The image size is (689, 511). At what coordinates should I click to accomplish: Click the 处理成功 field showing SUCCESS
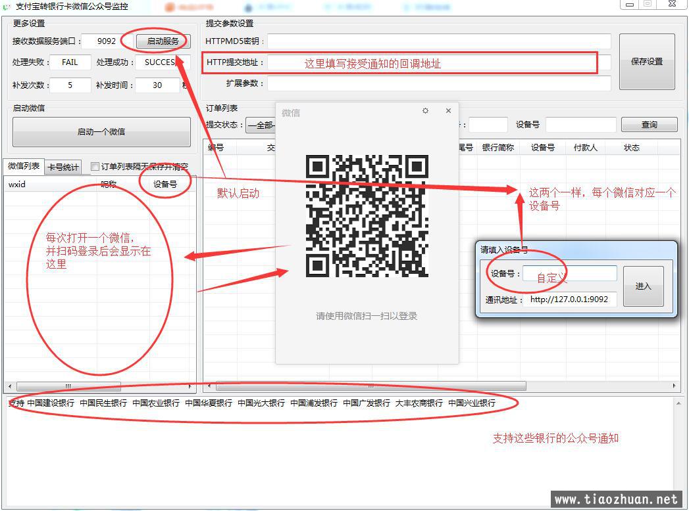(162, 62)
